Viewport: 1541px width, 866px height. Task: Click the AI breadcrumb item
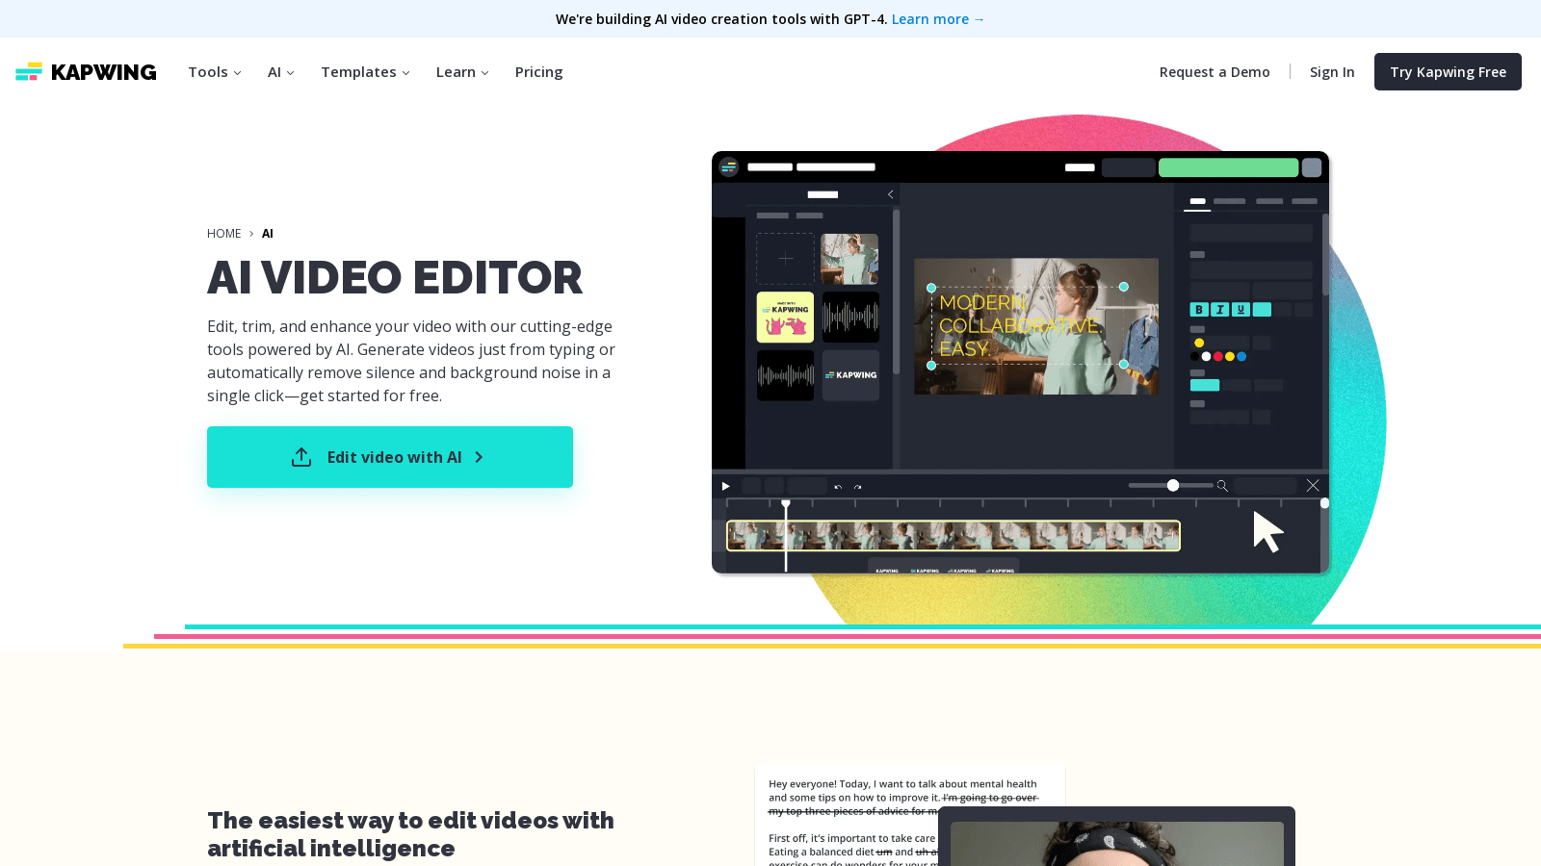pyautogui.click(x=268, y=234)
